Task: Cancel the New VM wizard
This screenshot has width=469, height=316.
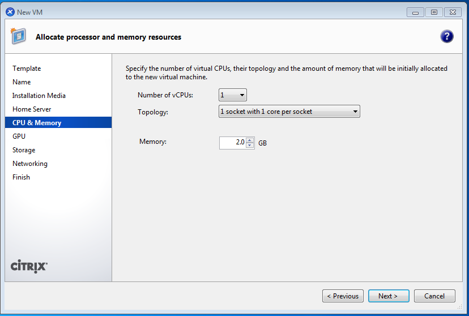Action: pos(434,296)
